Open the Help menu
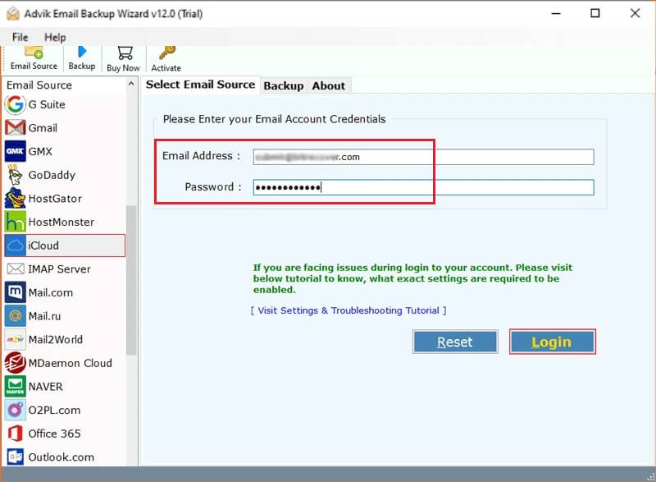 click(x=55, y=37)
